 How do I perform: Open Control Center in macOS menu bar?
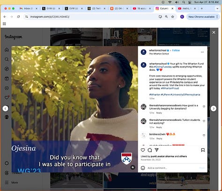click(190, 2)
